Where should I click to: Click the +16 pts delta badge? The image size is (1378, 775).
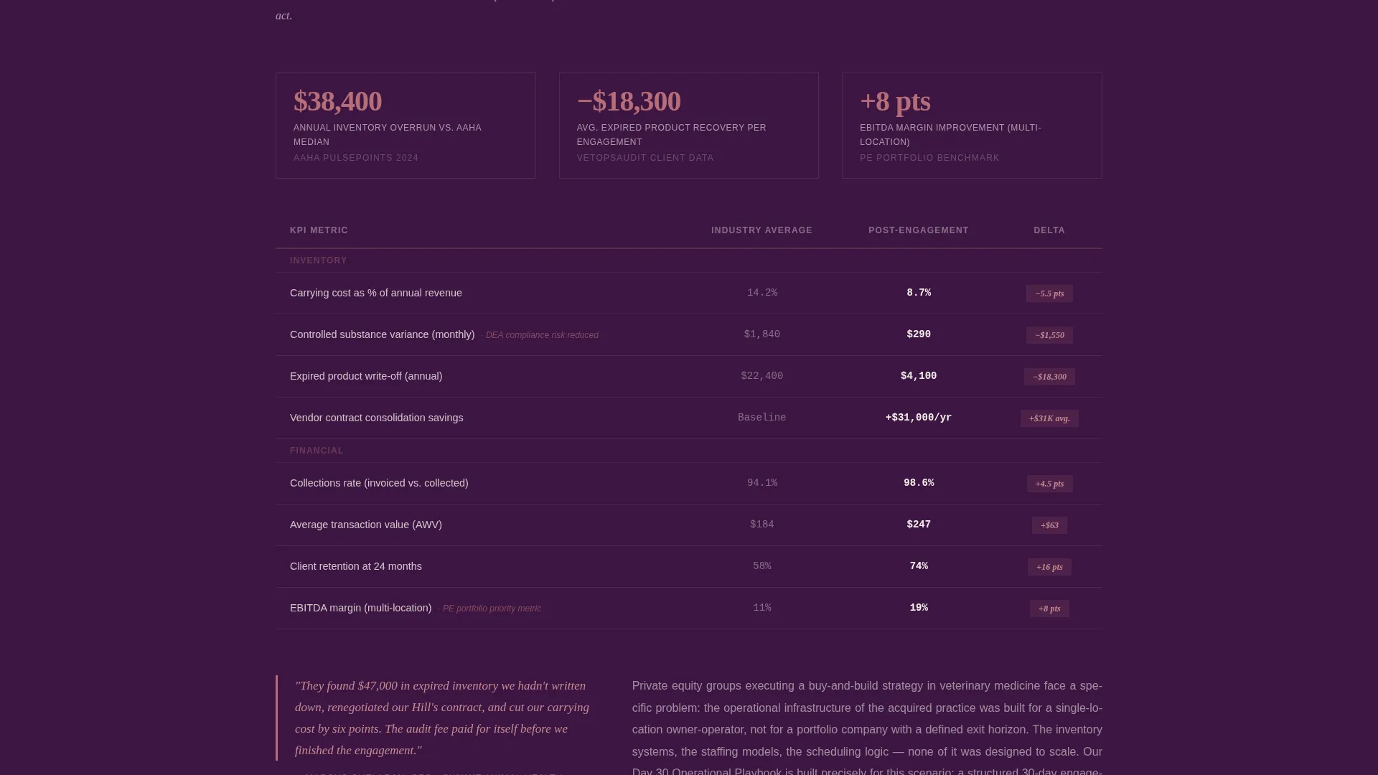(1049, 567)
